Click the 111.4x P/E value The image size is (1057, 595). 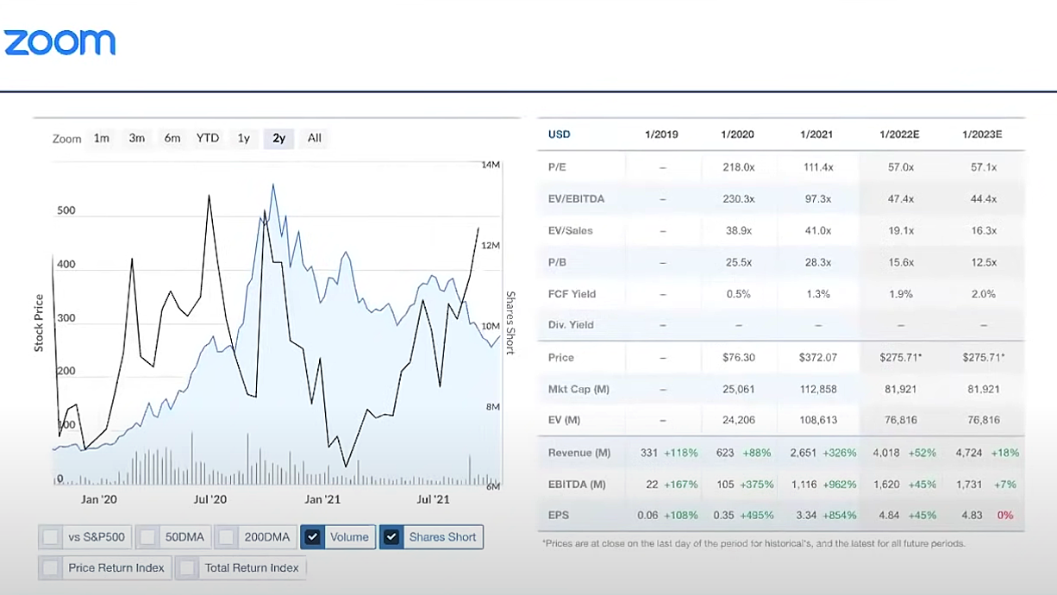817,167
